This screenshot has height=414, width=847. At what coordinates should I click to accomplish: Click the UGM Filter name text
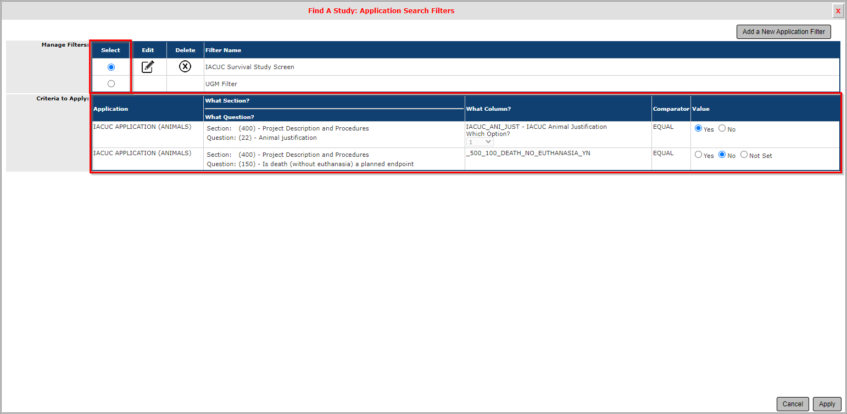pos(221,84)
